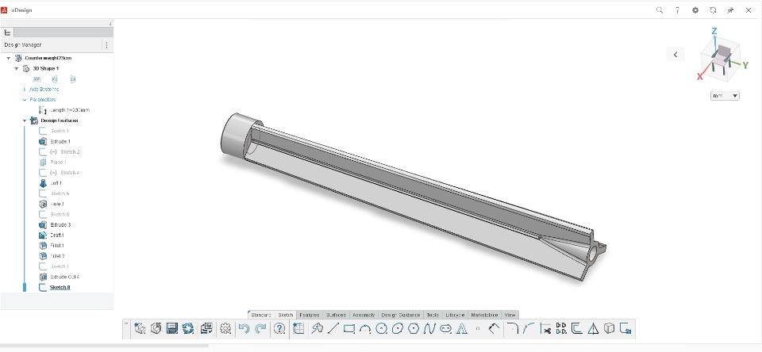Click the Update refresh icon in toolbar
This screenshot has width=762, height=352.
point(189,329)
